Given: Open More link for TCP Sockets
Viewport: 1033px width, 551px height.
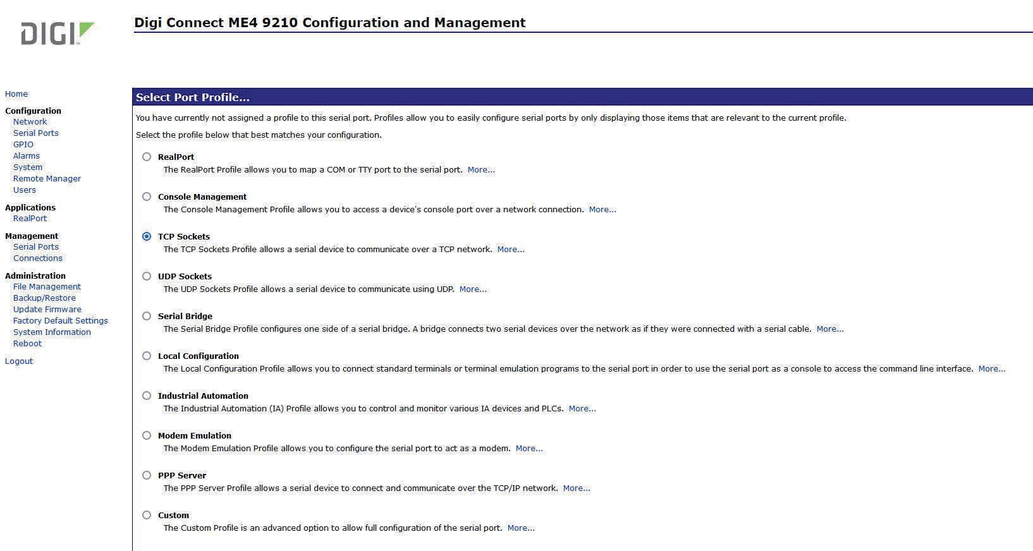Looking at the screenshot, I should coord(511,250).
